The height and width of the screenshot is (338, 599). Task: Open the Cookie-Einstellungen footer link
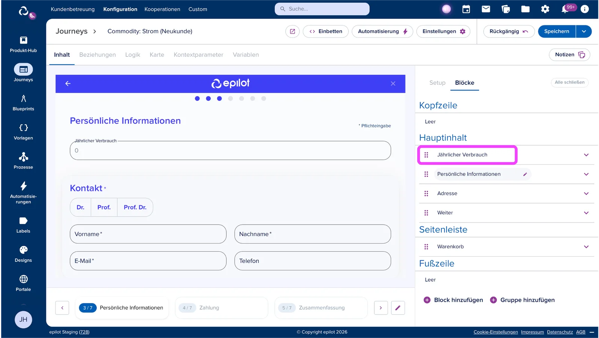pyautogui.click(x=496, y=332)
